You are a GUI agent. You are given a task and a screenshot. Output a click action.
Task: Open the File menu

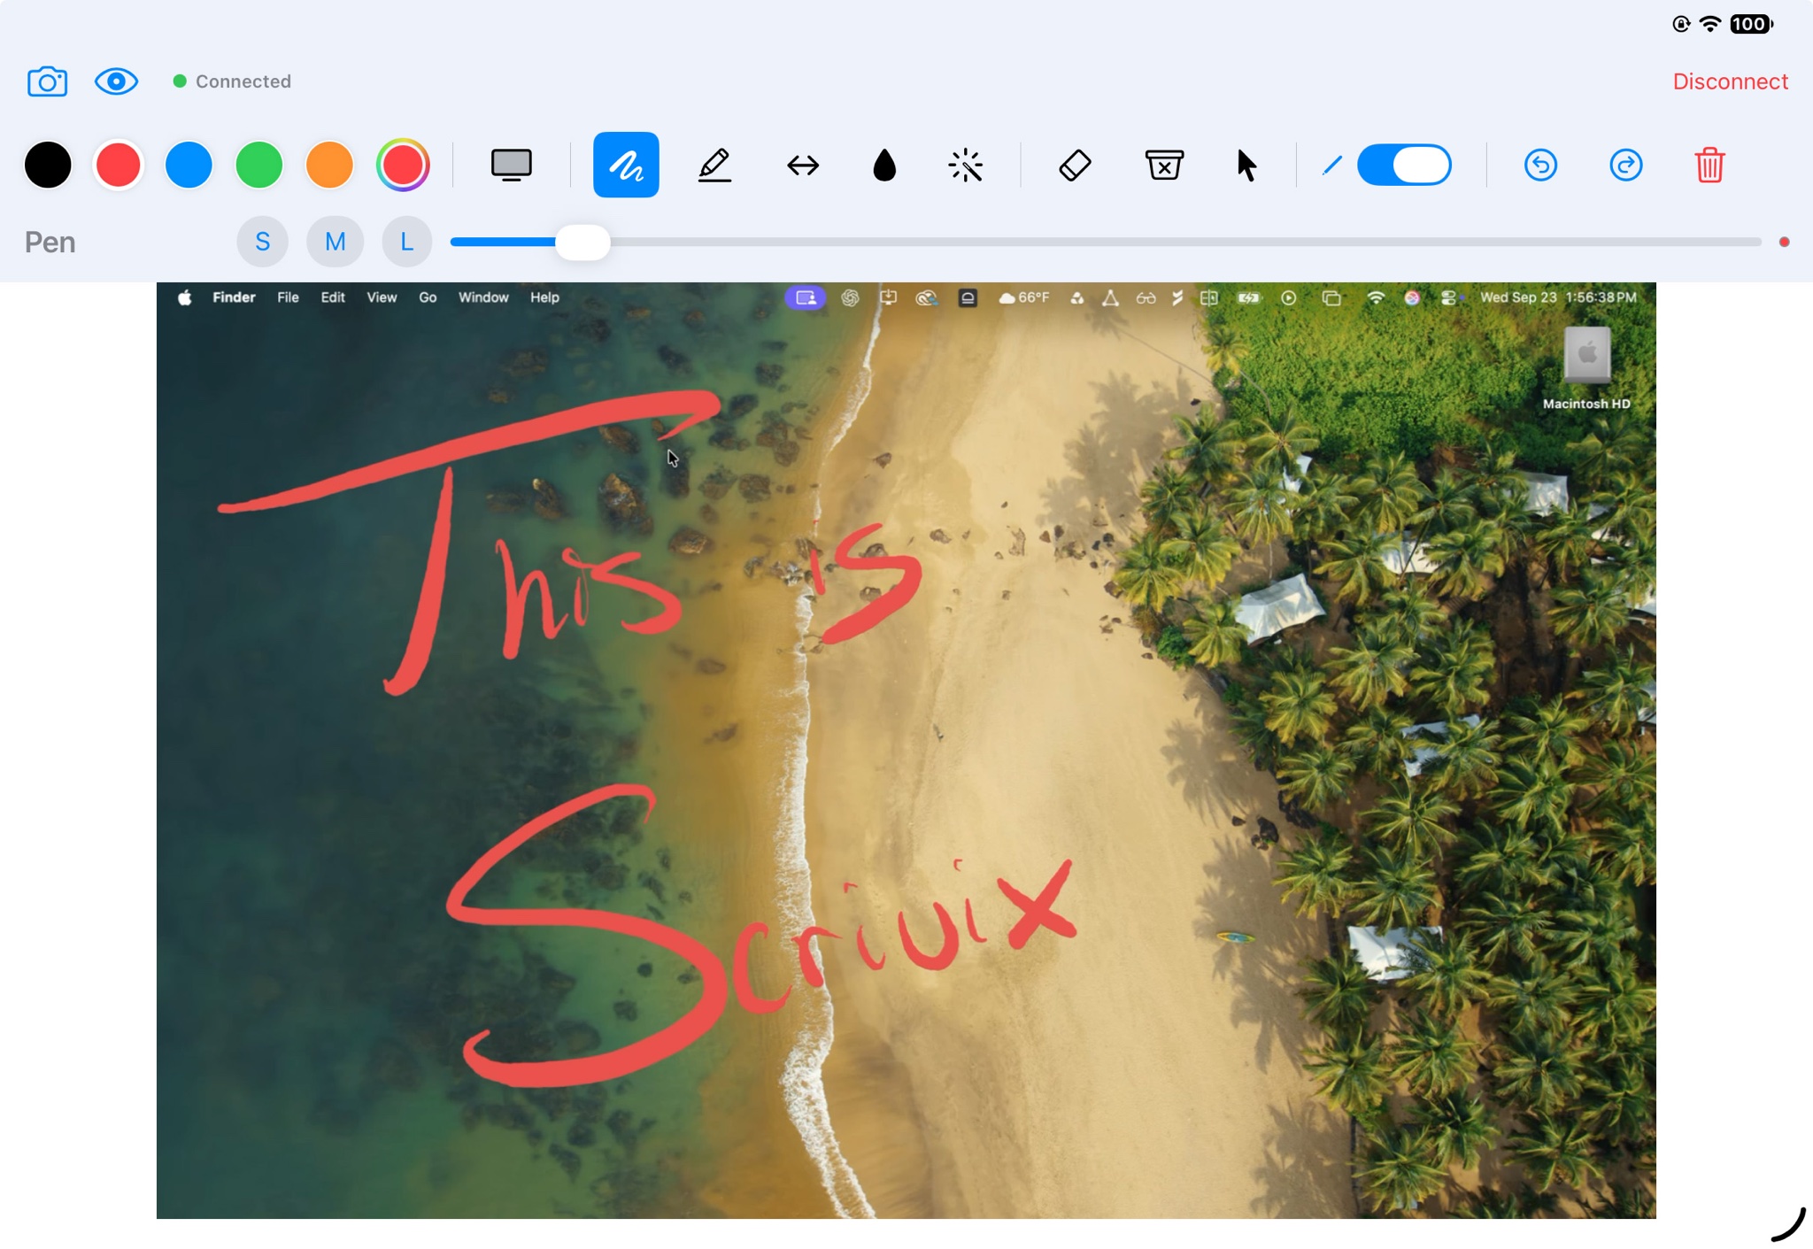pyautogui.click(x=288, y=297)
